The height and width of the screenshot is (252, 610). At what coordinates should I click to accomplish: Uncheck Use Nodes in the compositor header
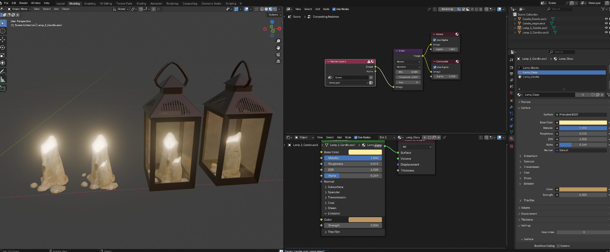pyautogui.click(x=334, y=9)
